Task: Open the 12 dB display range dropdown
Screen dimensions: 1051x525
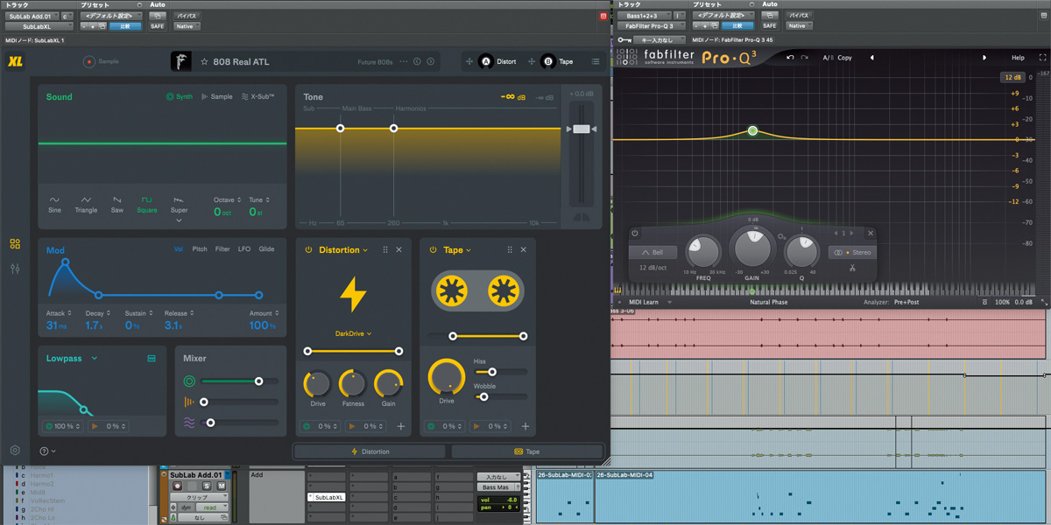Action: [1012, 78]
